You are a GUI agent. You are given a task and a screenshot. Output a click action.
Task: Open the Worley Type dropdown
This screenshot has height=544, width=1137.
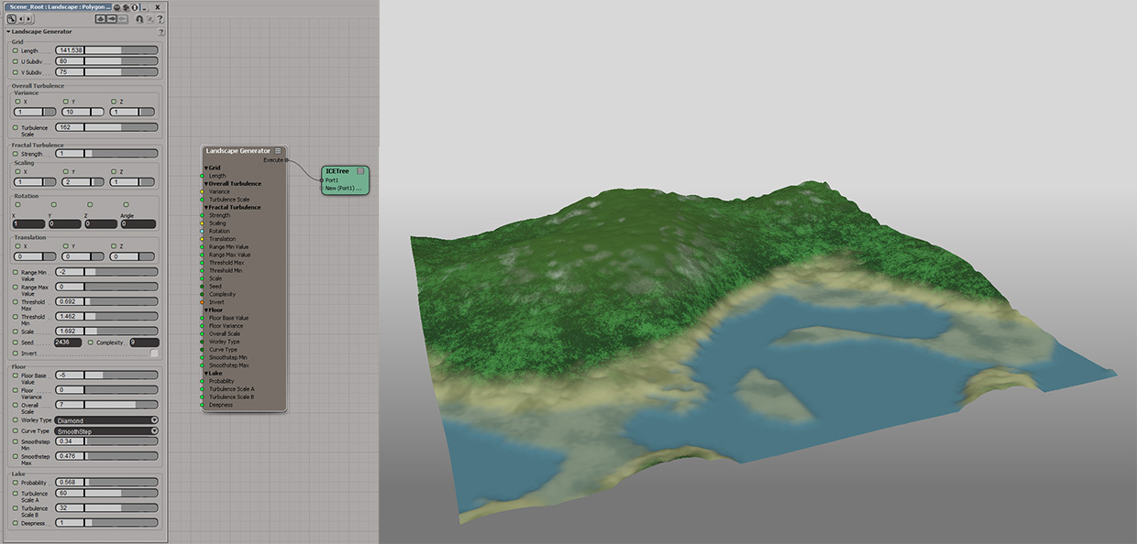point(106,420)
